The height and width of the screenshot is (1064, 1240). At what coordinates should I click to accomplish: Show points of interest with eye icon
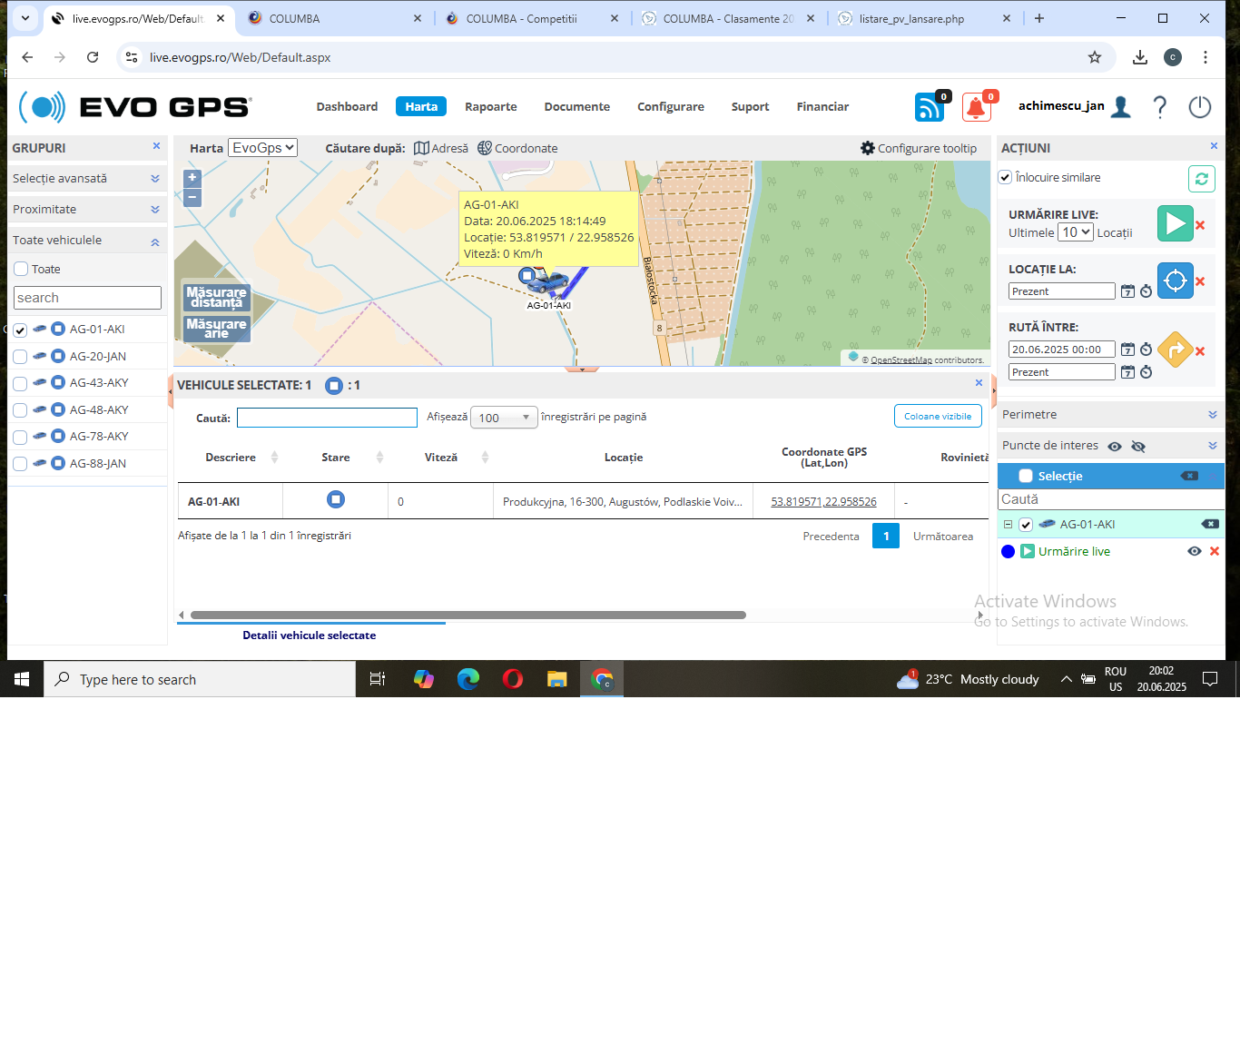pyautogui.click(x=1115, y=446)
